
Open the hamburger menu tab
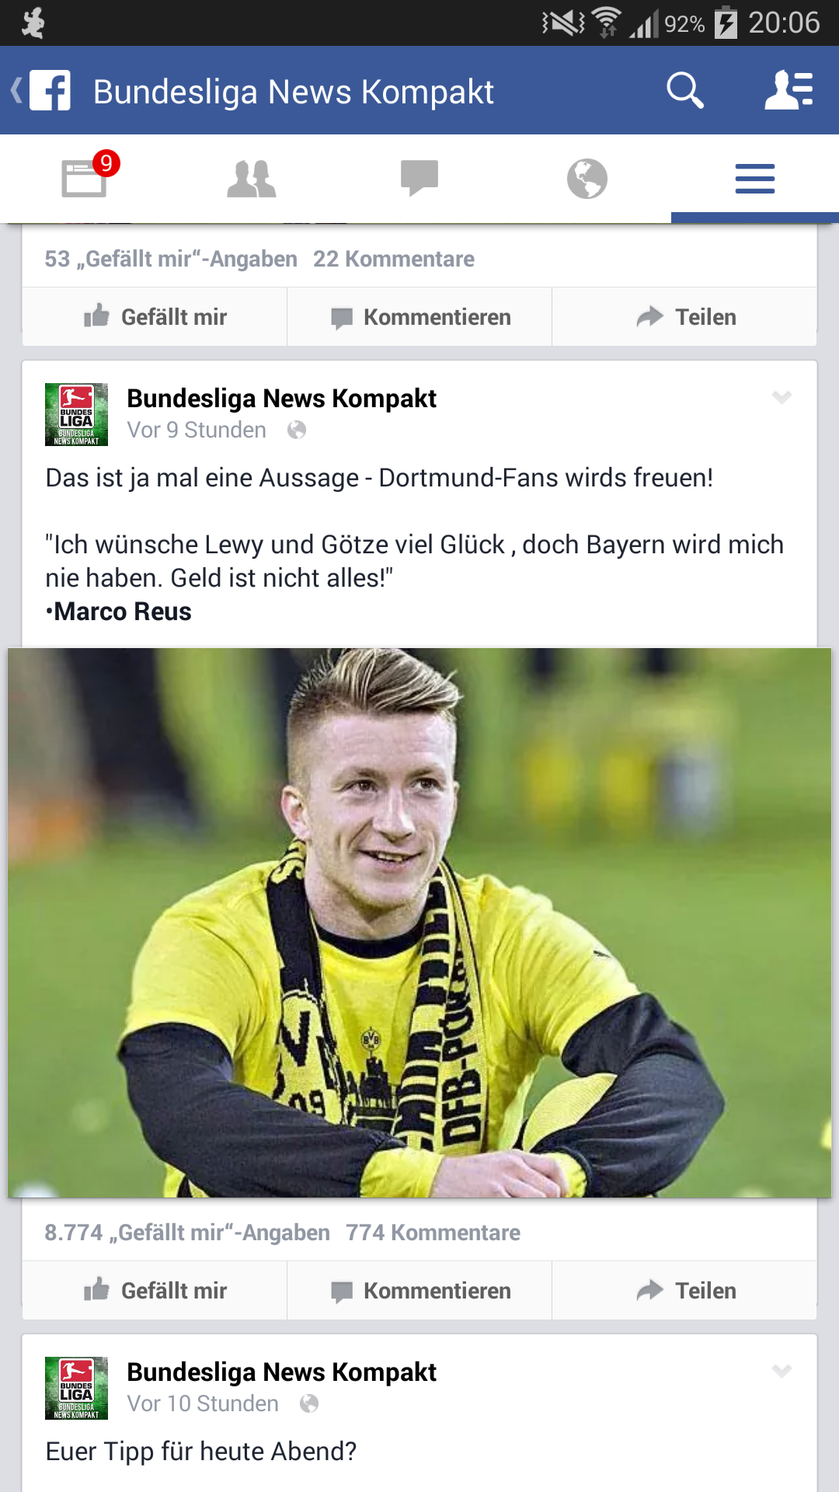point(755,178)
